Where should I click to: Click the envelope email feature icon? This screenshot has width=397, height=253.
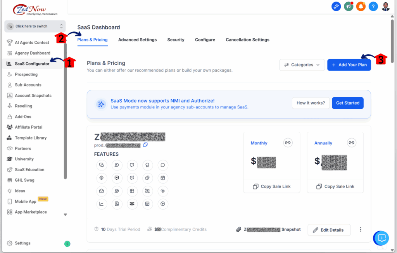pos(102,191)
